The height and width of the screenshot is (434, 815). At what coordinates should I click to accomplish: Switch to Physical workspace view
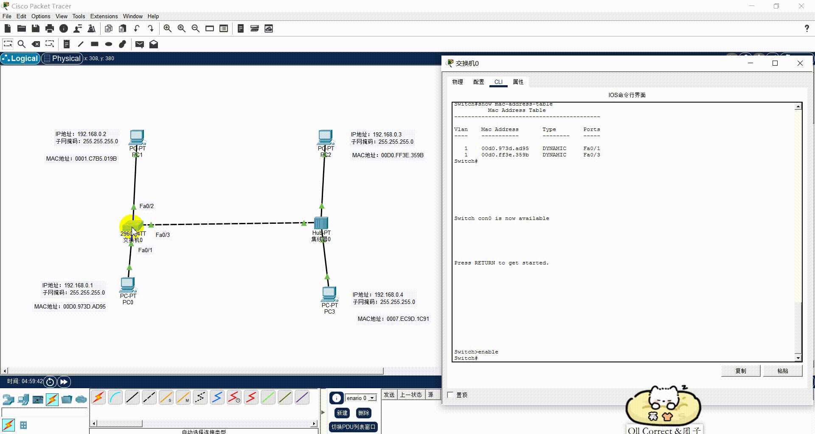click(x=62, y=58)
